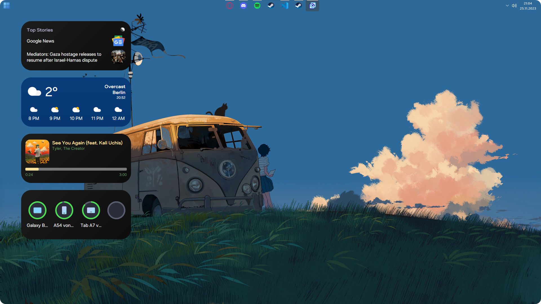Select the Tab A7 device battery circle

point(91,210)
